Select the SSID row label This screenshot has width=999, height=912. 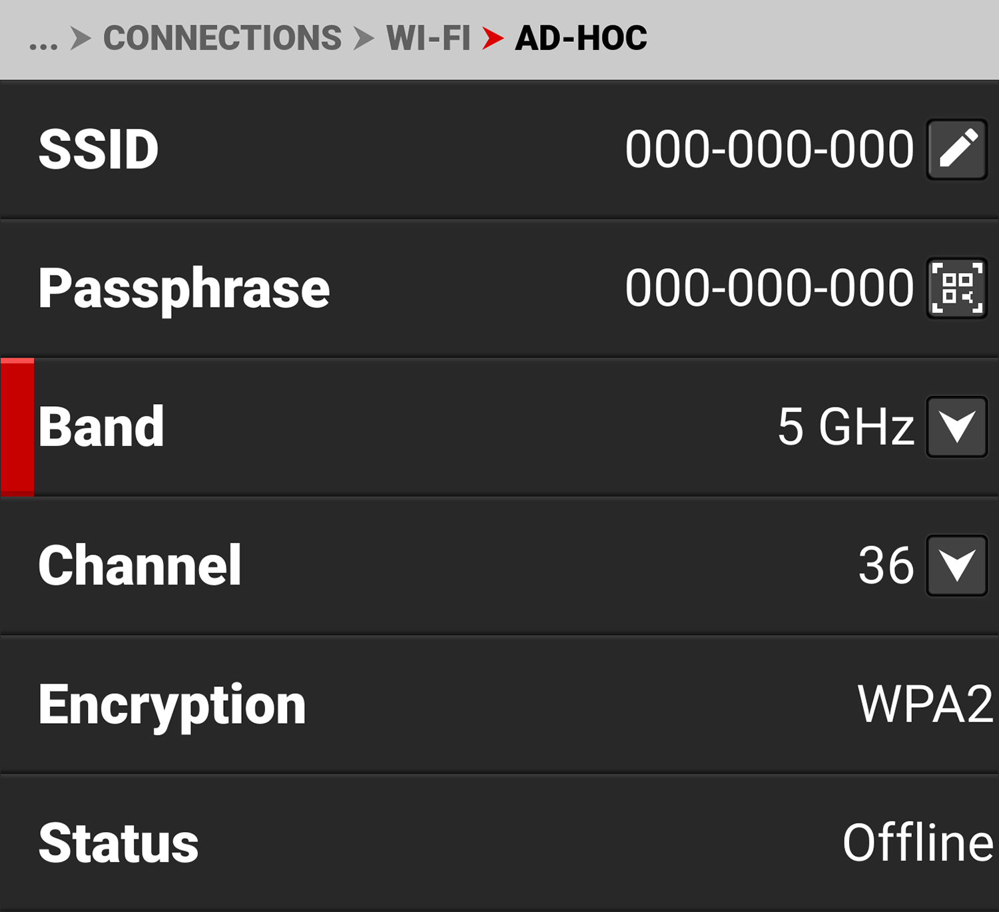99,149
